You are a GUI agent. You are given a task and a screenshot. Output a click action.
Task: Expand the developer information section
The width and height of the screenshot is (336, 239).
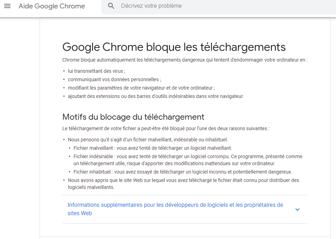click(297, 209)
